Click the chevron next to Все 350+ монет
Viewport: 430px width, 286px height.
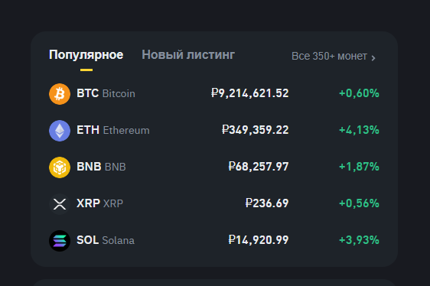click(373, 58)
